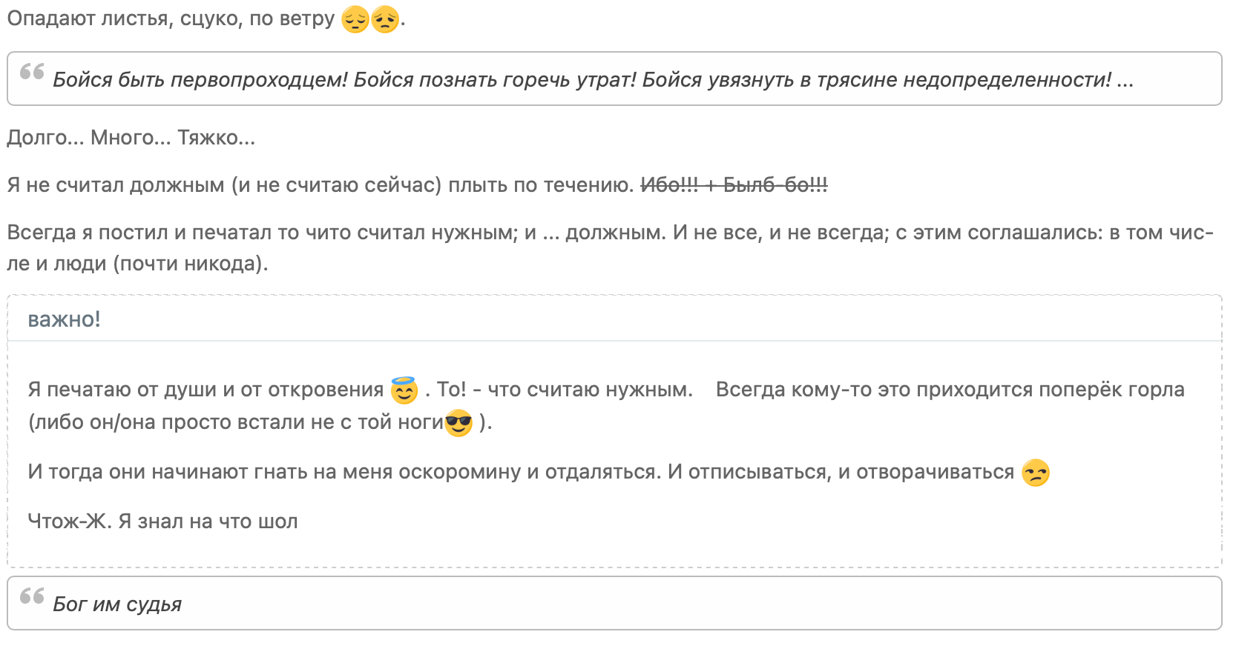1236x646 pixels.
Task: Click the quote text "Бойся быть первопроходцем!"
Action: [x=200, y=80]
